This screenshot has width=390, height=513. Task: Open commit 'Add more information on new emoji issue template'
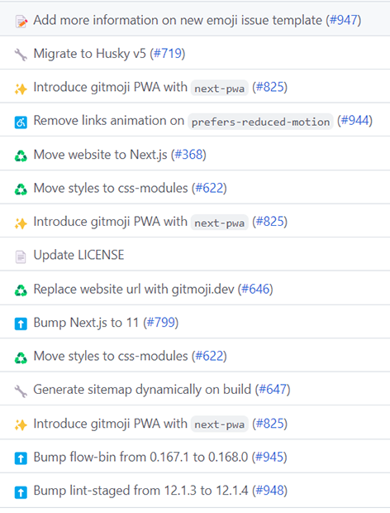tap(178, 21)
